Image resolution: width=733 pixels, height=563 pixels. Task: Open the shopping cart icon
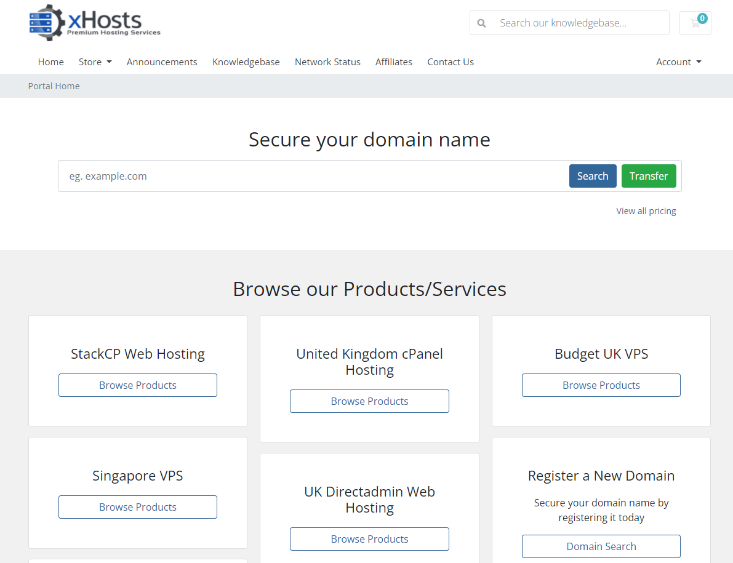(695, 23)
